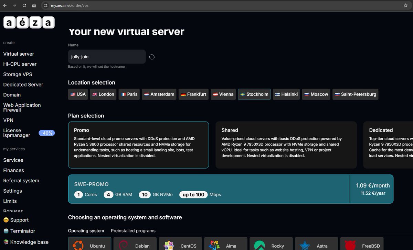Regenerate the server name with refresh icon
Viewport: 413px width, 250px height.
point(152,57)
